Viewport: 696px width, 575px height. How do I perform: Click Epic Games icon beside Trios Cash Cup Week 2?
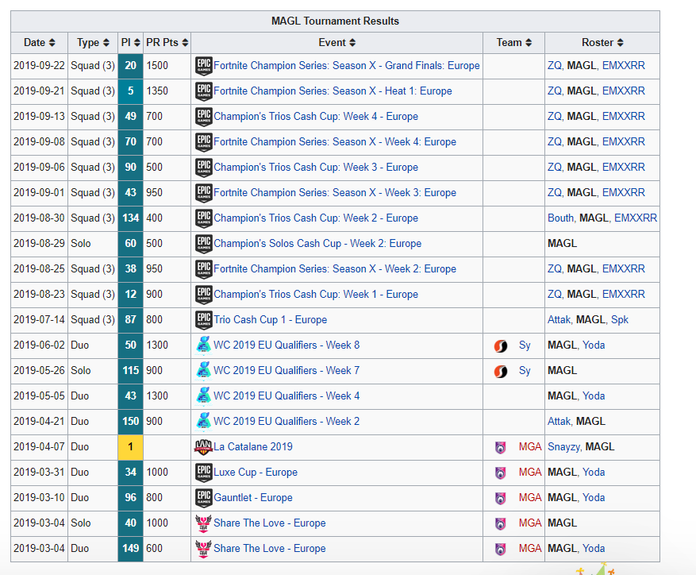click(x=204, y=218)
